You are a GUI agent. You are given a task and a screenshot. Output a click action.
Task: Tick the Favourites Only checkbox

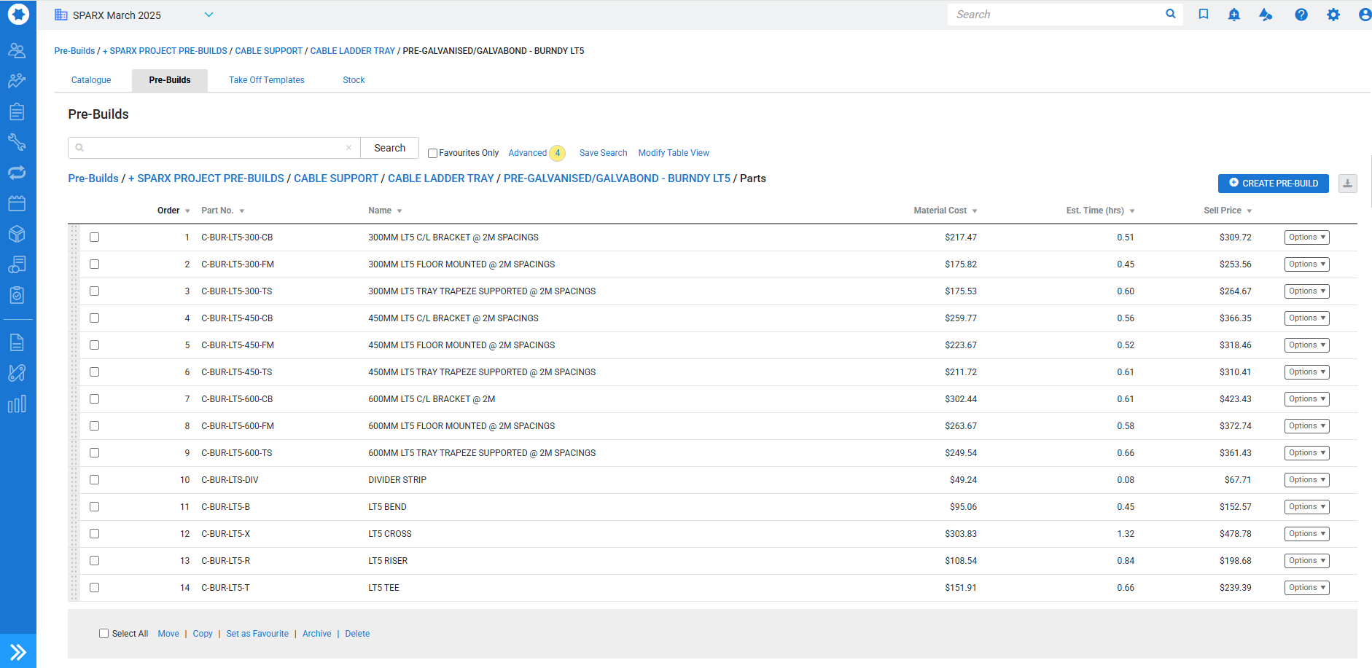[432, 154]
